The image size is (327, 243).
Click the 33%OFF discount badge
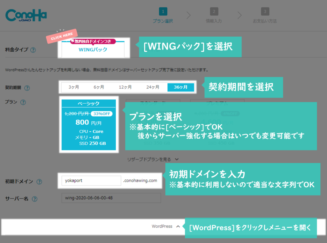pos(102,114)
